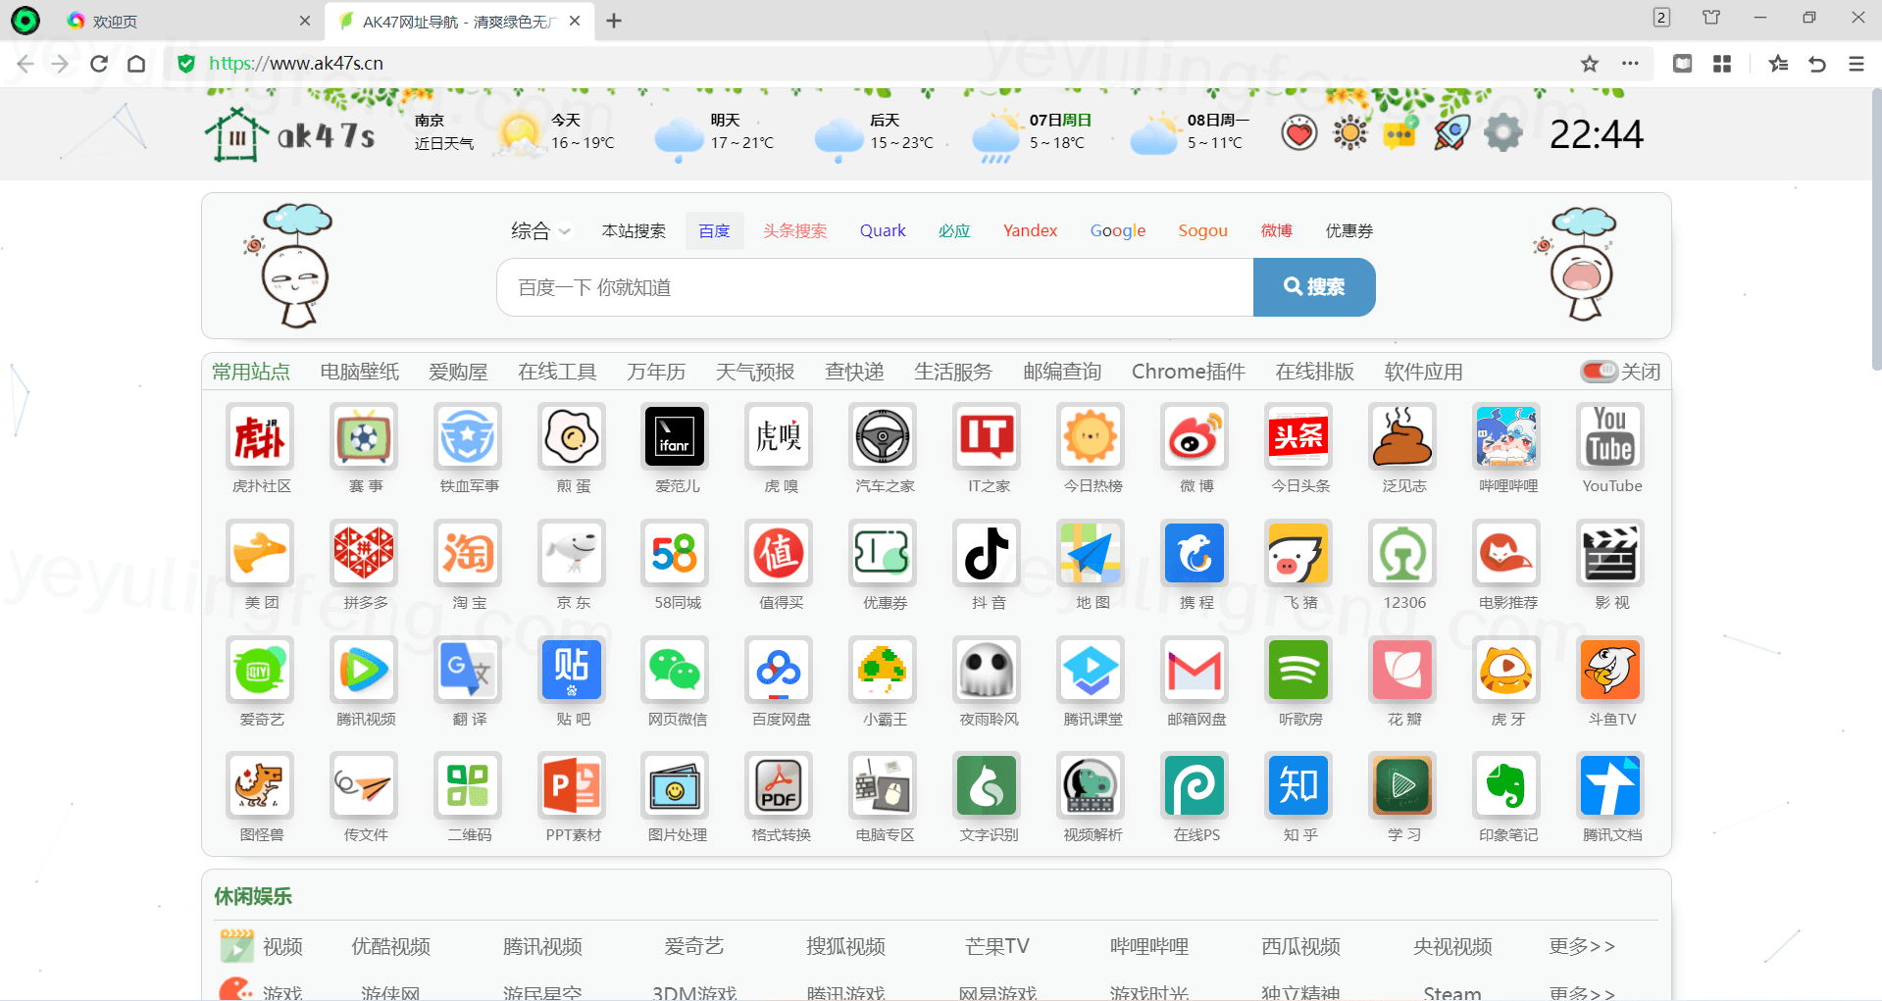Open the 爱奇艺 icon
The image size is (1882, 1001).
259,670
